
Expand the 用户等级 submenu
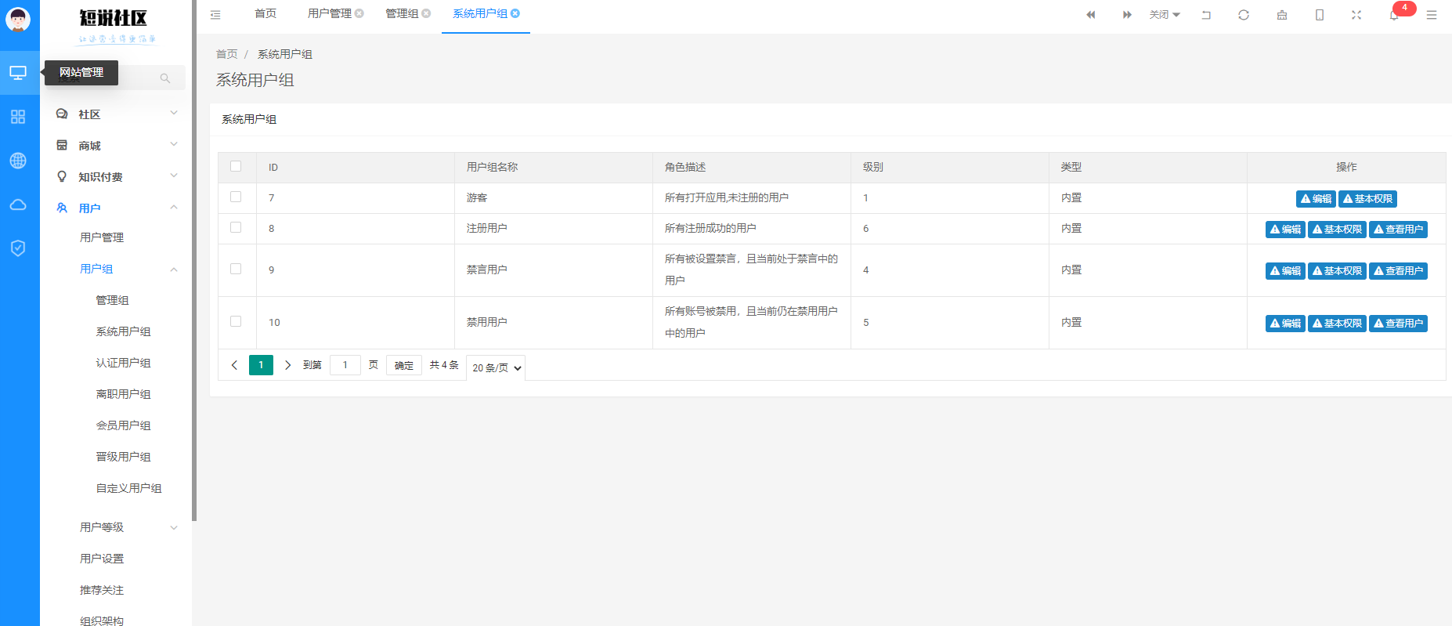pyautogui.click(x=116, y=527)
